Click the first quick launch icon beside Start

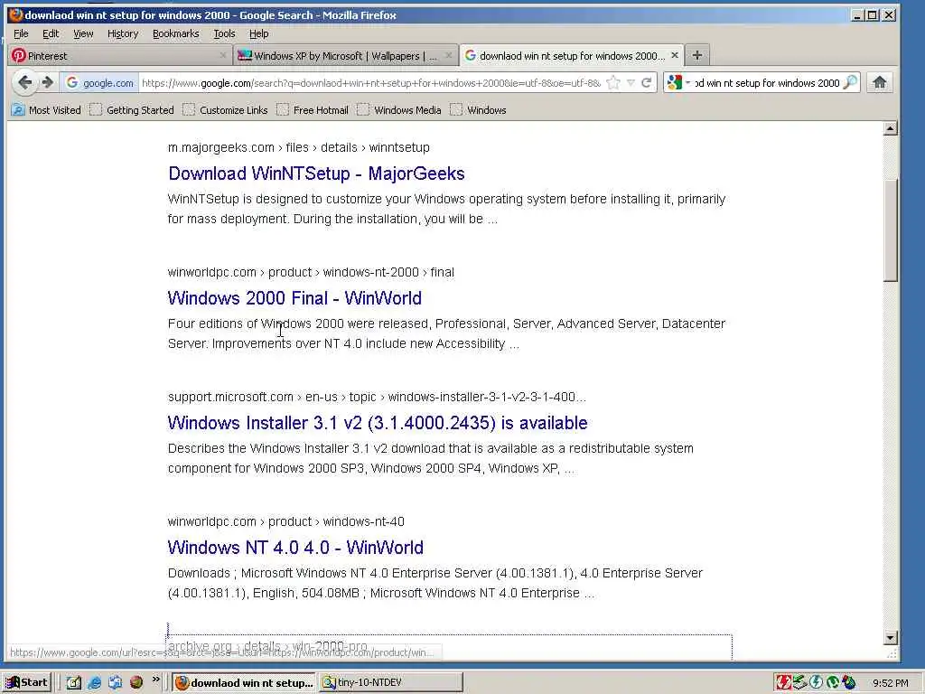pos(73,683)
